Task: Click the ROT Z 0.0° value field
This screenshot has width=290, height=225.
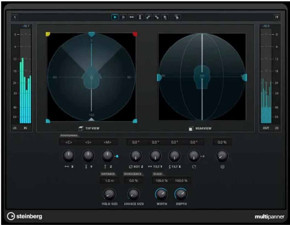Action: (136, 142)
